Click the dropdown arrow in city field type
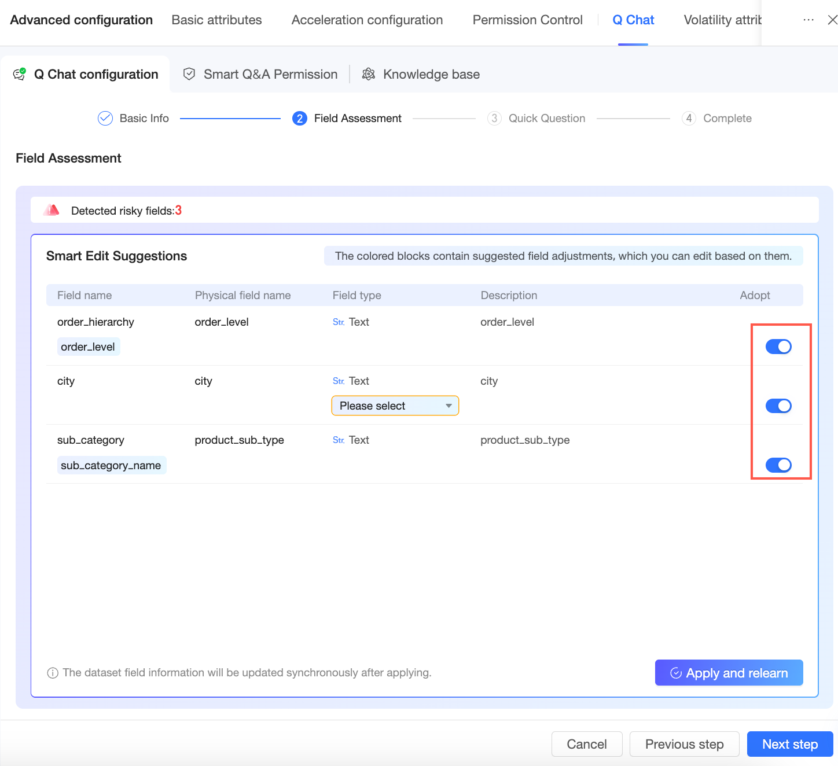The width and height of the screenshot is (838, 766). (x=449, y=406)
